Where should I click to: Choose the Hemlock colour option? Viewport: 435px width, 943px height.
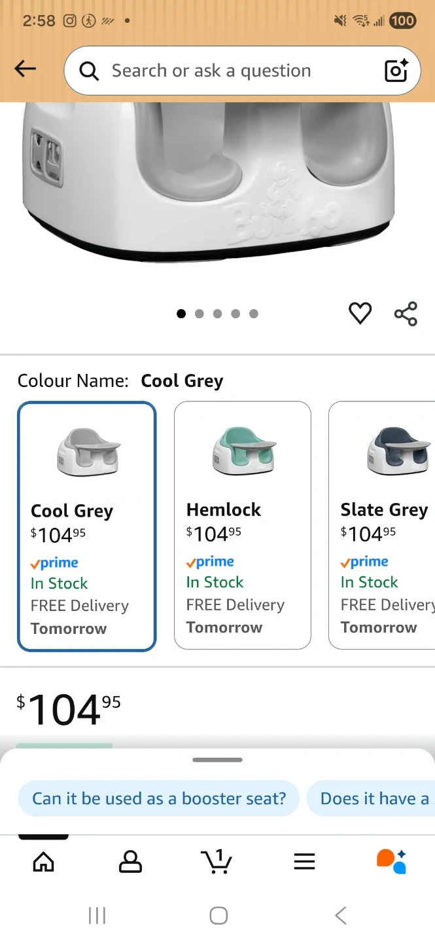242,525
